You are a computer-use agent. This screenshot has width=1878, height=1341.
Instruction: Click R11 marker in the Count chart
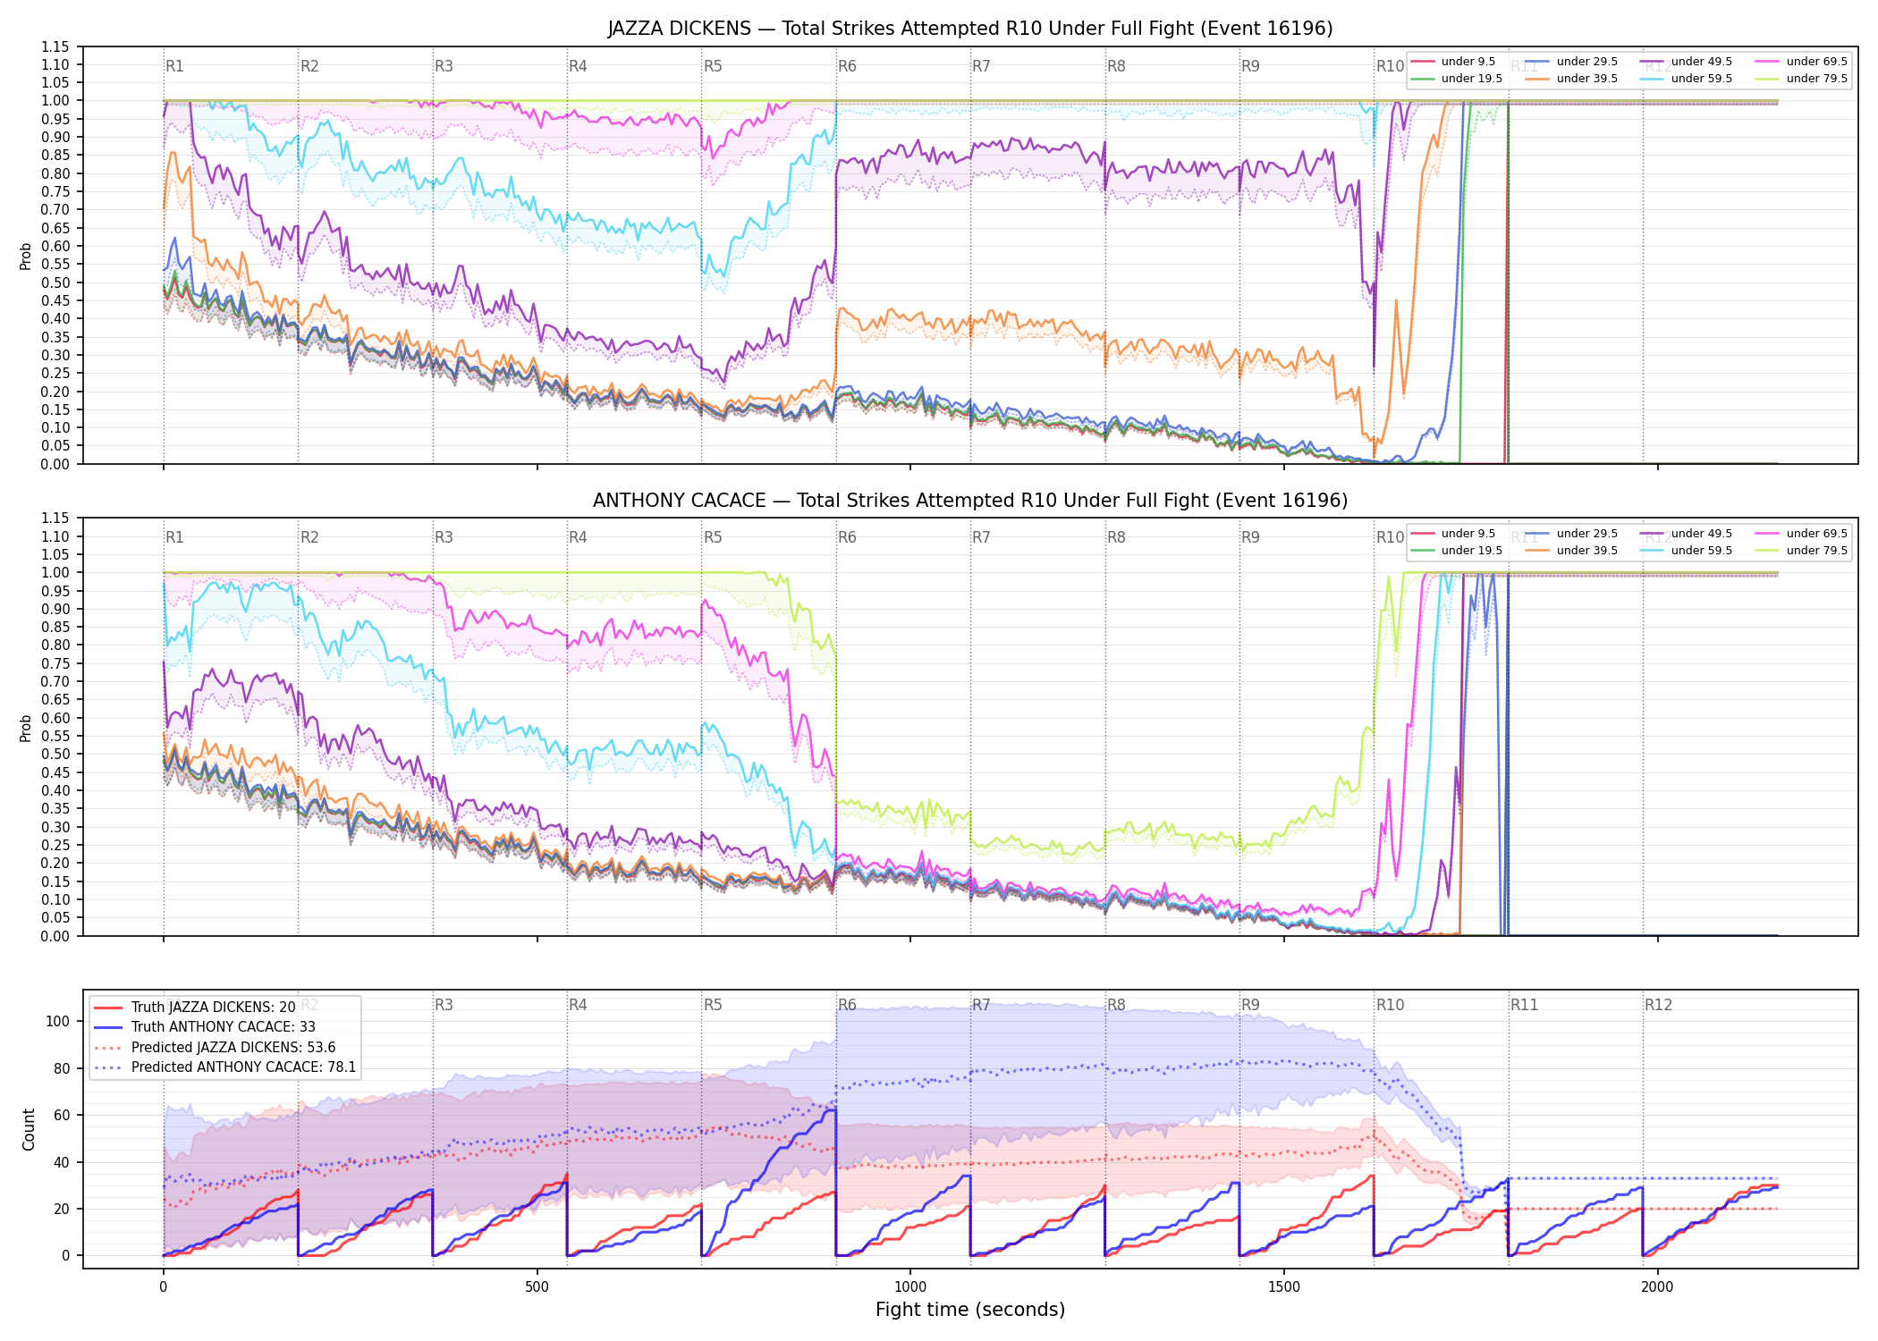click(1525, 1005)
